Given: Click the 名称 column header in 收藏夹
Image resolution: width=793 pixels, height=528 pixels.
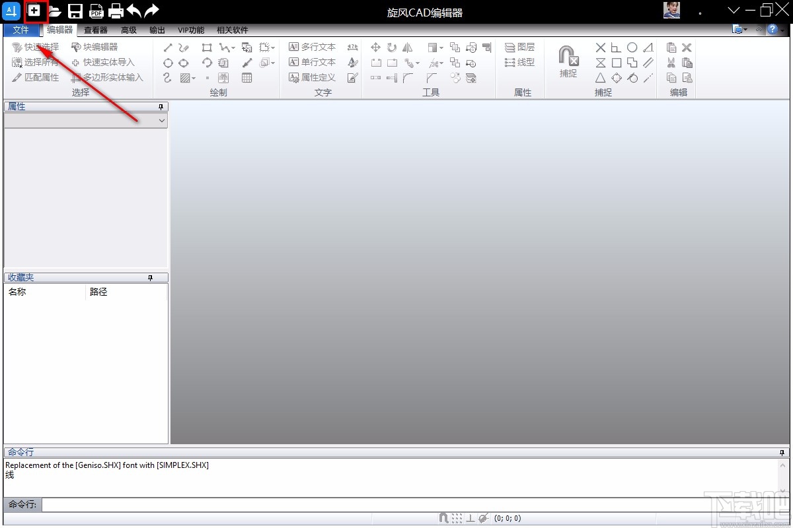Looking at the screenshot, I should pyautogui.click(x=45, y=292).
